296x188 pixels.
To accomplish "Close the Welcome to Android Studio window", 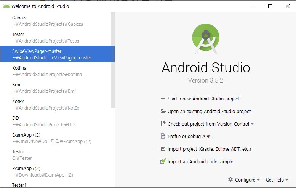I will tap(288, 6).
